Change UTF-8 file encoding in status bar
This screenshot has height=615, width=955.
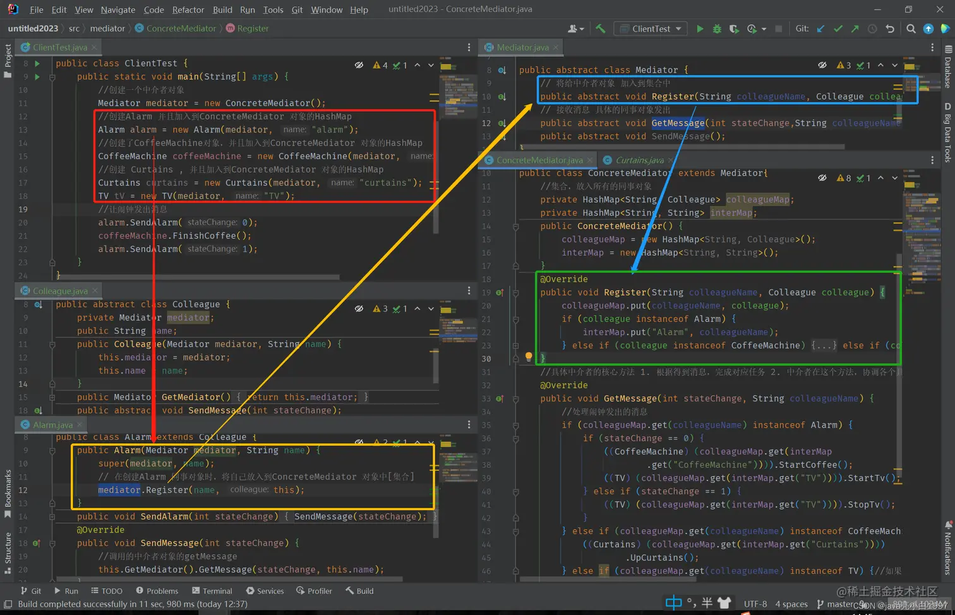pos(755,604)
